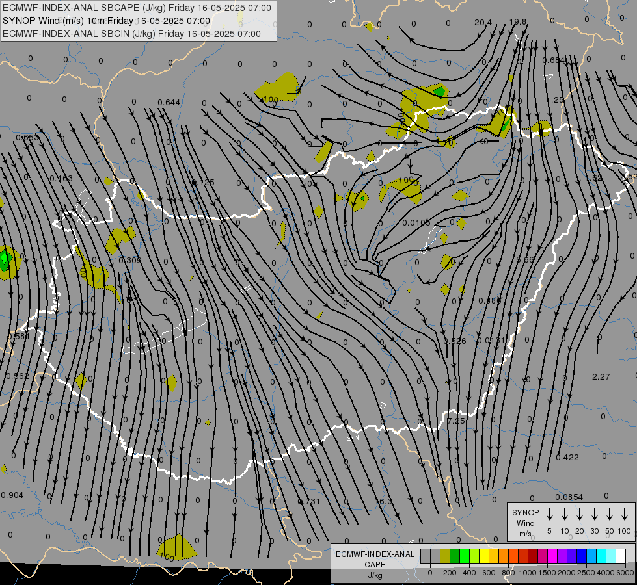Click the 0.422 station value
637x585 pixels.
[567, 458]
